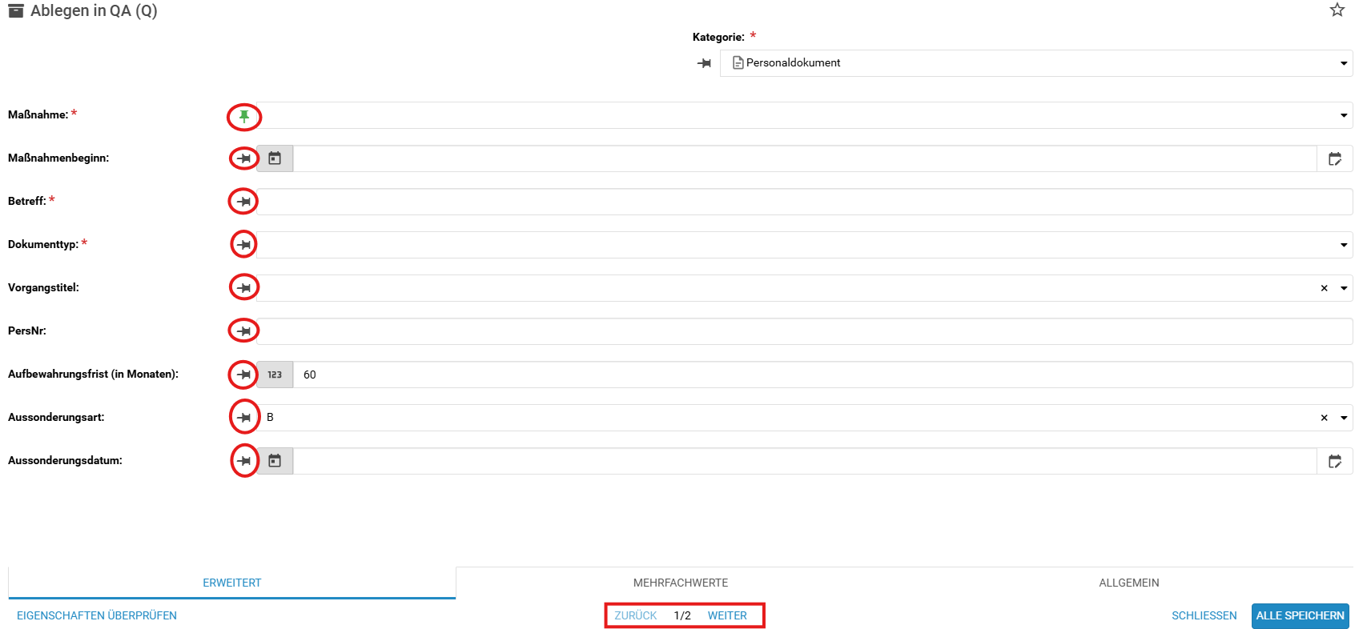Switch to the Mehrfachwerte tab
The width and height of the screenshot is (1371, 629).
[680, 583]
